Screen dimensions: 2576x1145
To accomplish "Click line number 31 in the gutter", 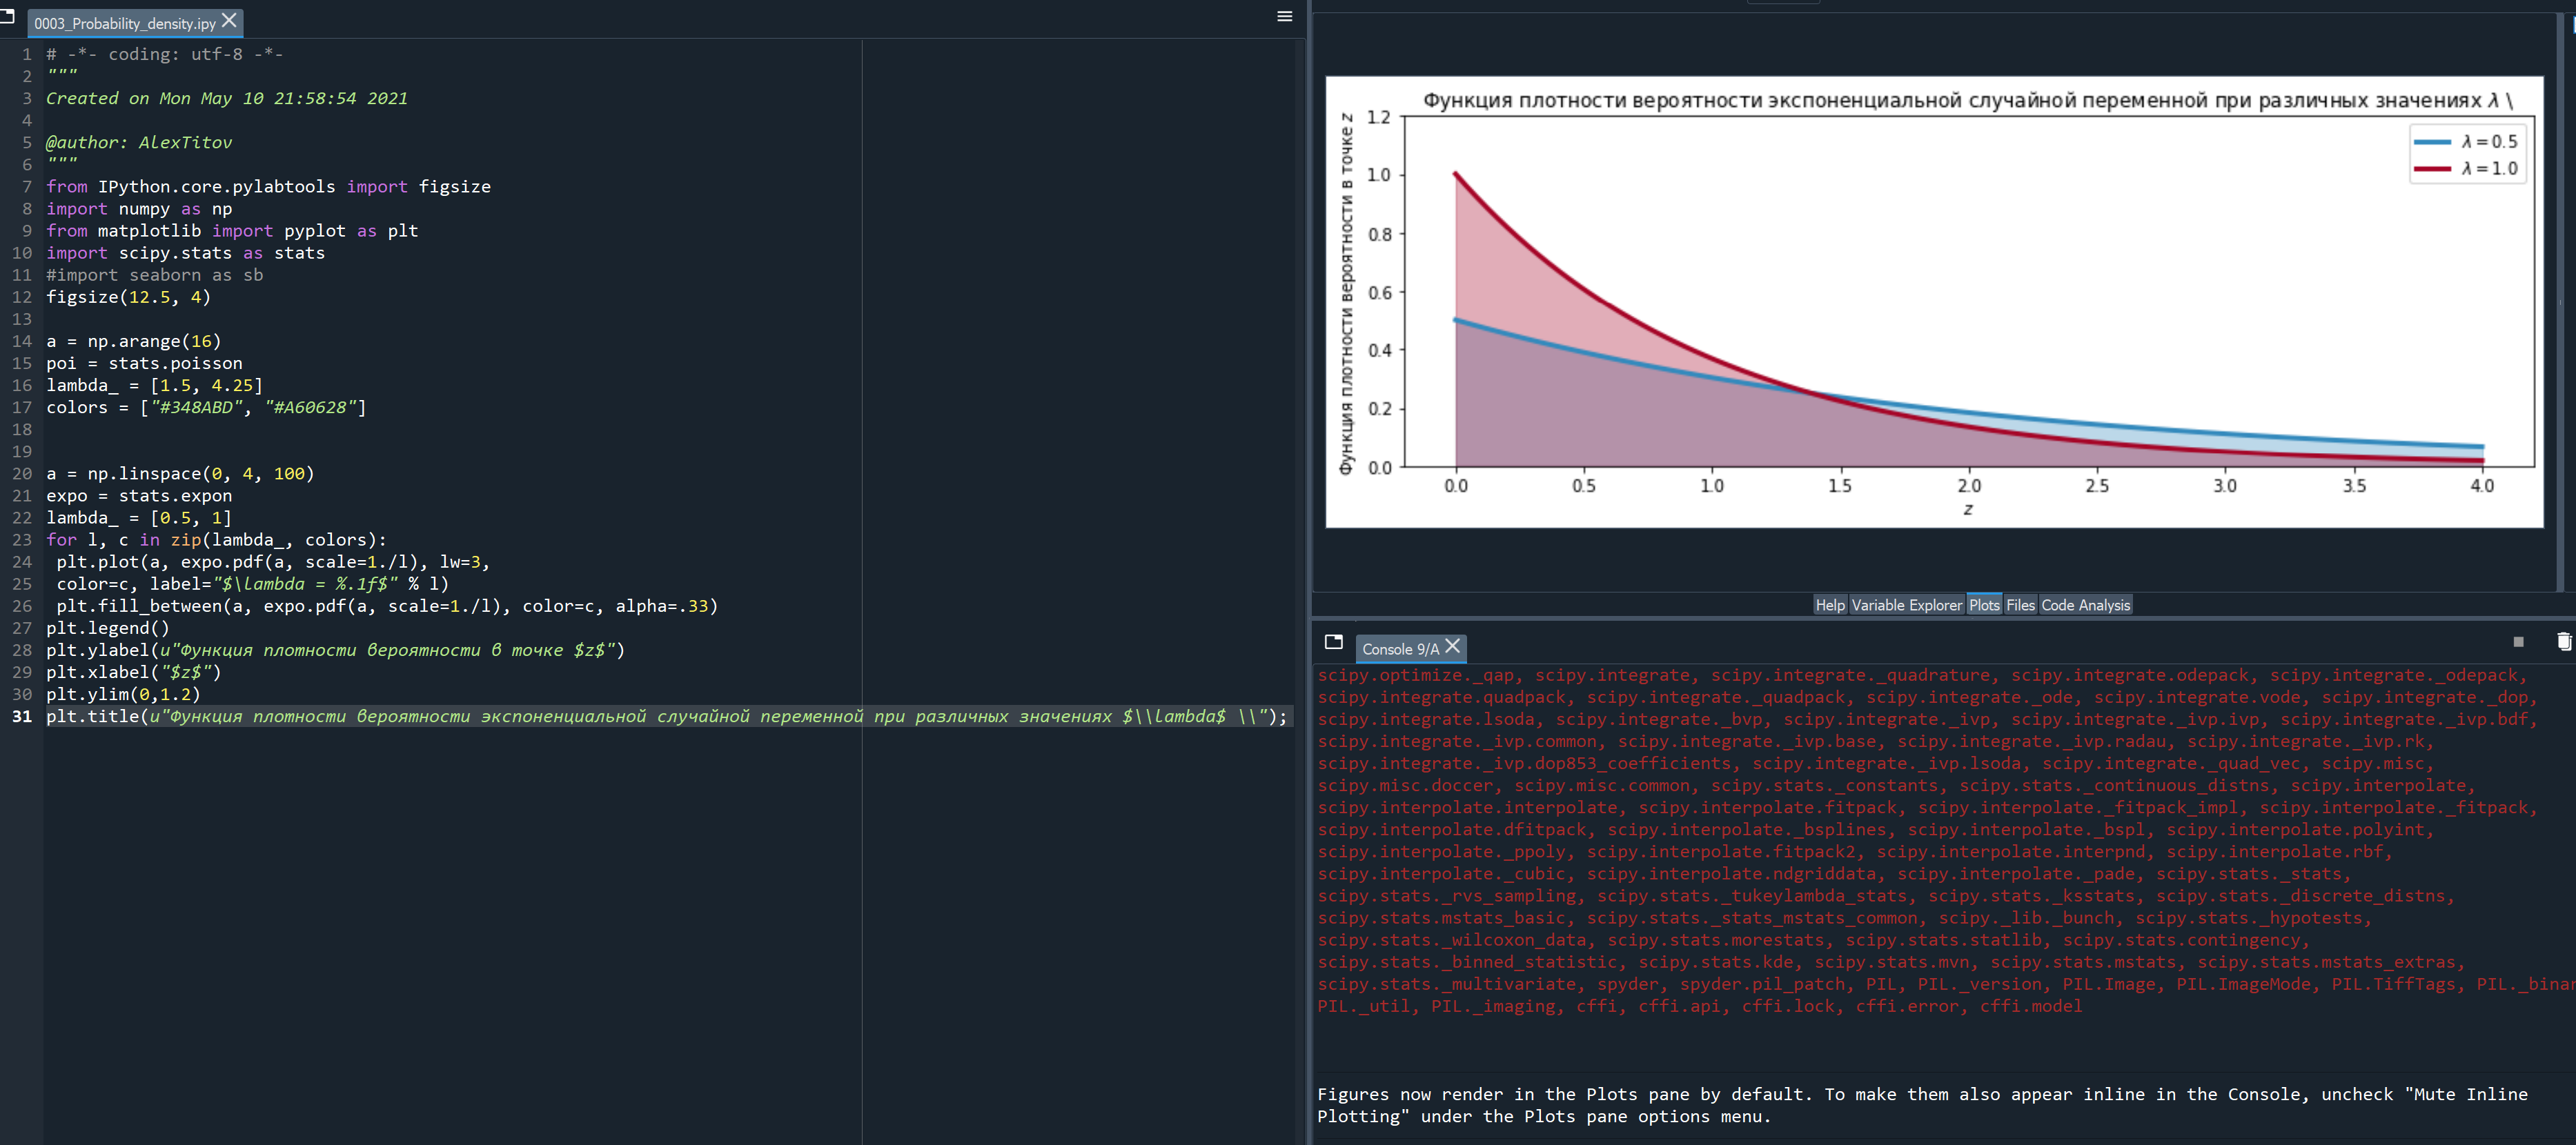I will tap(22, 717).
